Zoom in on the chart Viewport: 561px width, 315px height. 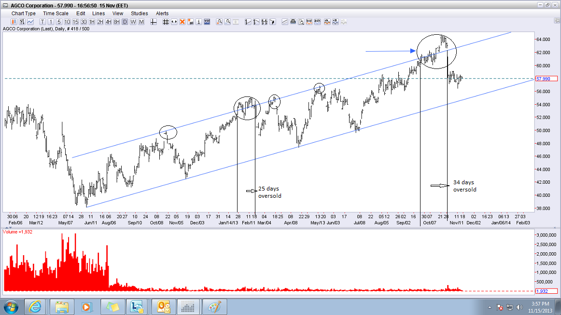tap(219, 22)
